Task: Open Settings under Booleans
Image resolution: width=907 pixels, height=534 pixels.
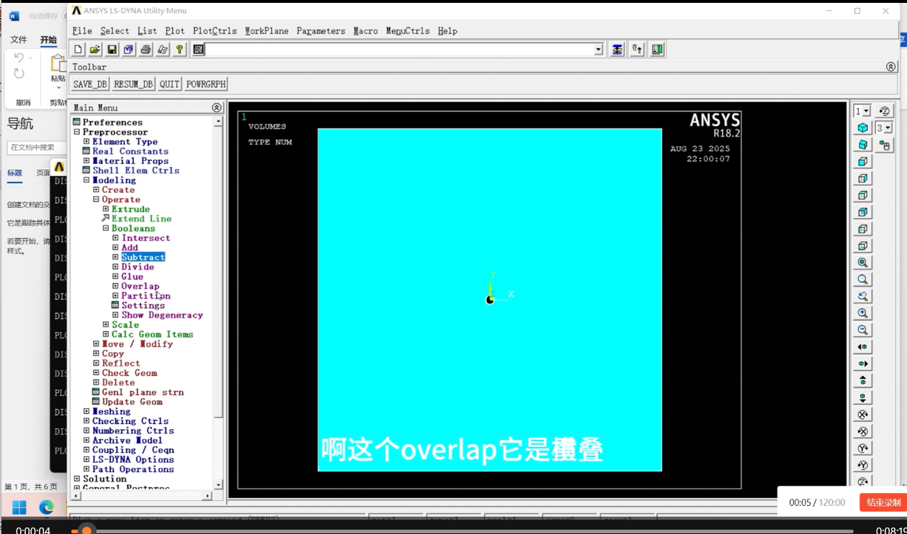Action: (x=143, y=306)
